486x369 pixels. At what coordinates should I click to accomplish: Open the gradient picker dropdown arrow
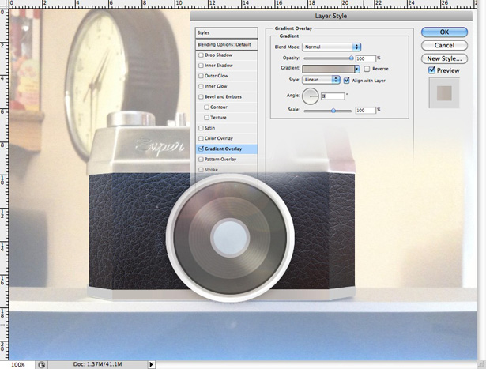coord(357,69)
